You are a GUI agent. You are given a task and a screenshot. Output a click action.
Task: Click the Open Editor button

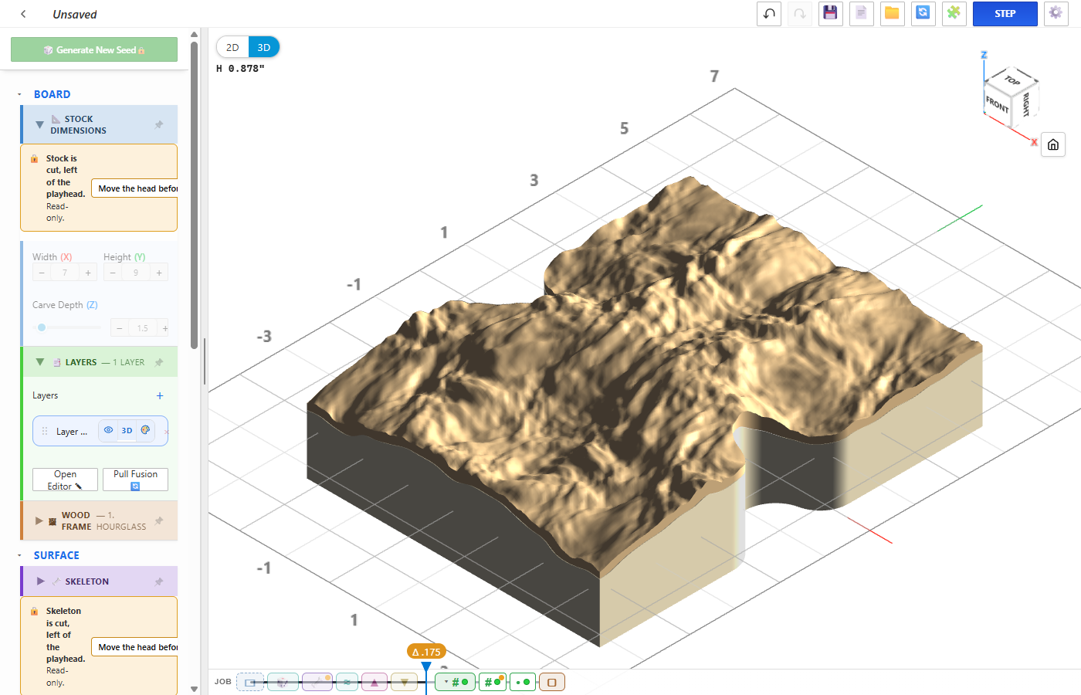(65, 480)
